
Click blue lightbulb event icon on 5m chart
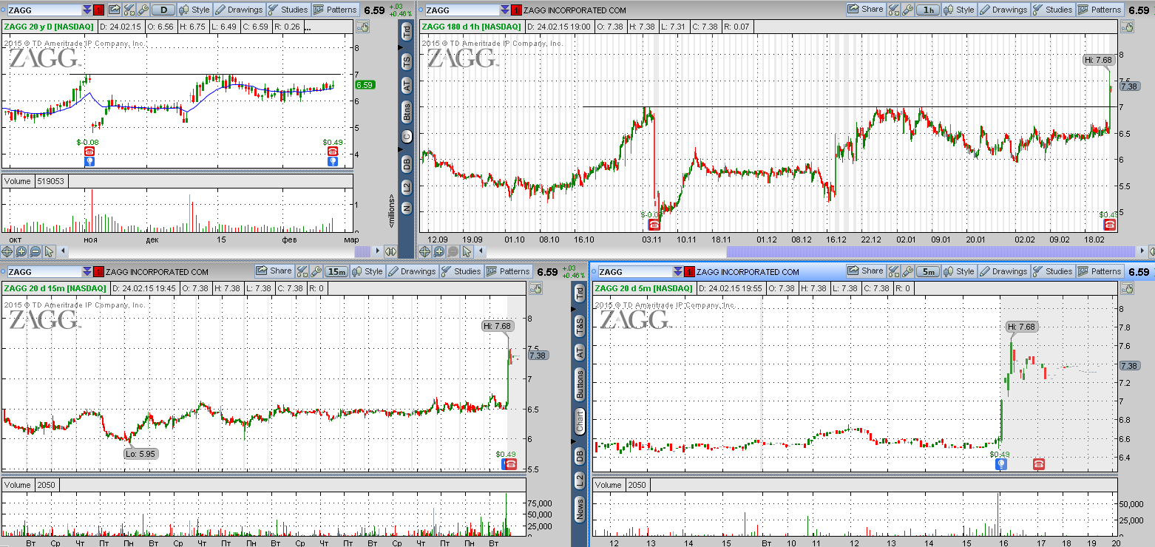[1000, 464]
